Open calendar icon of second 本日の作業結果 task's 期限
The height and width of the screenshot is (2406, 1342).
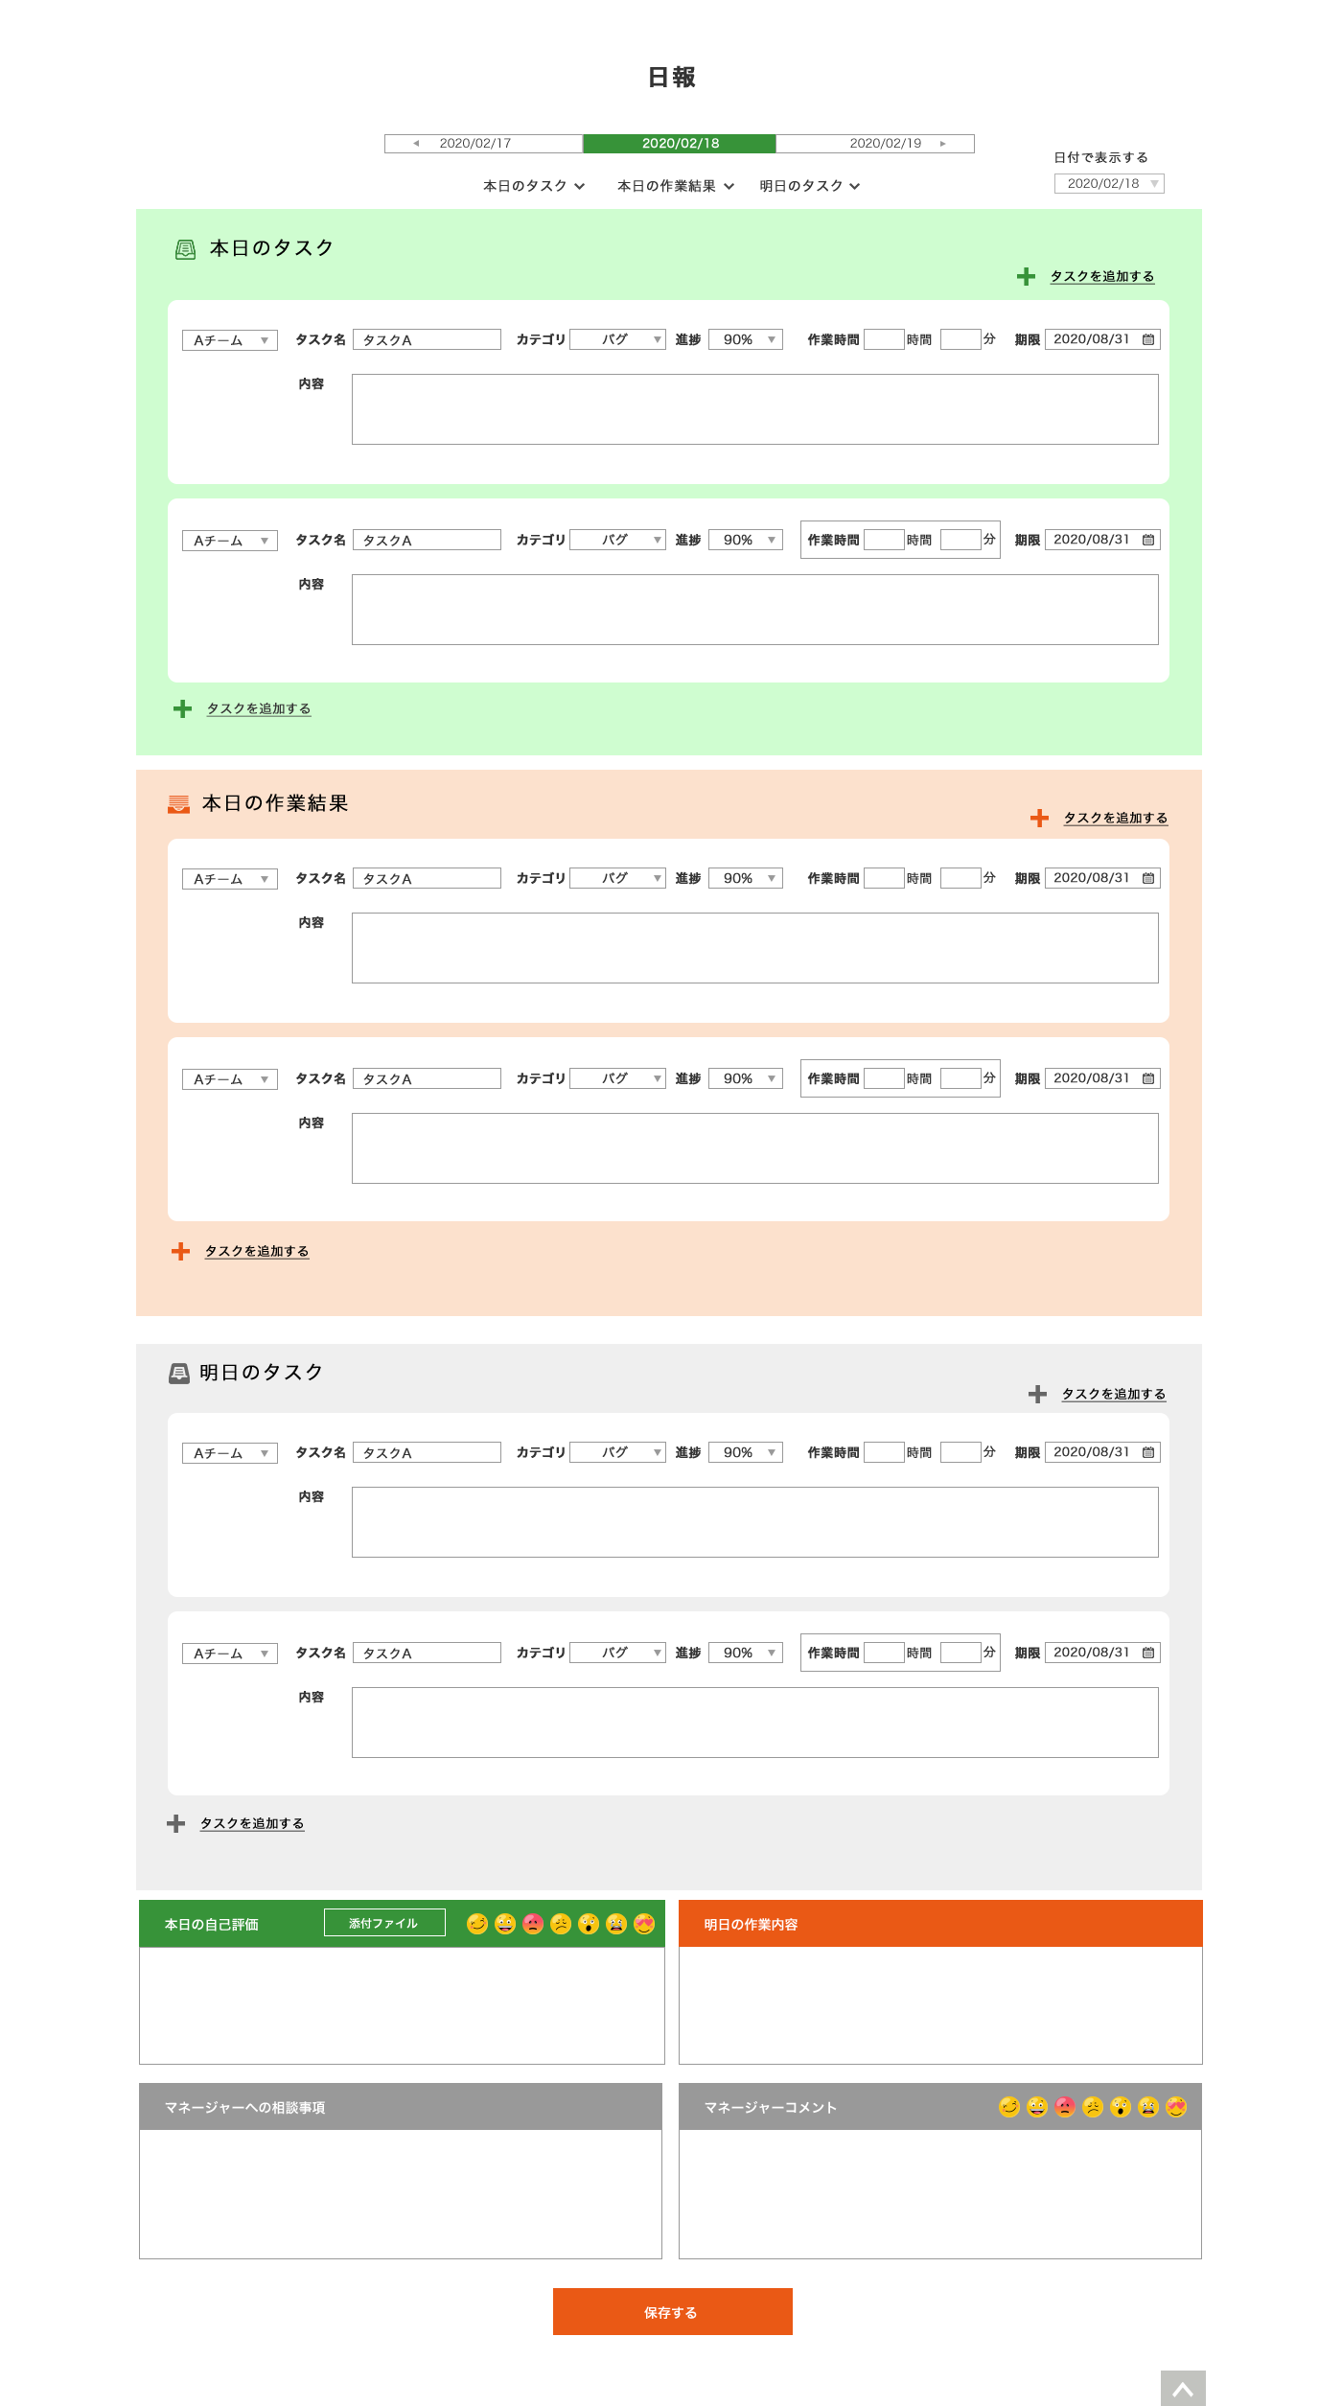pos(1148,1078)
